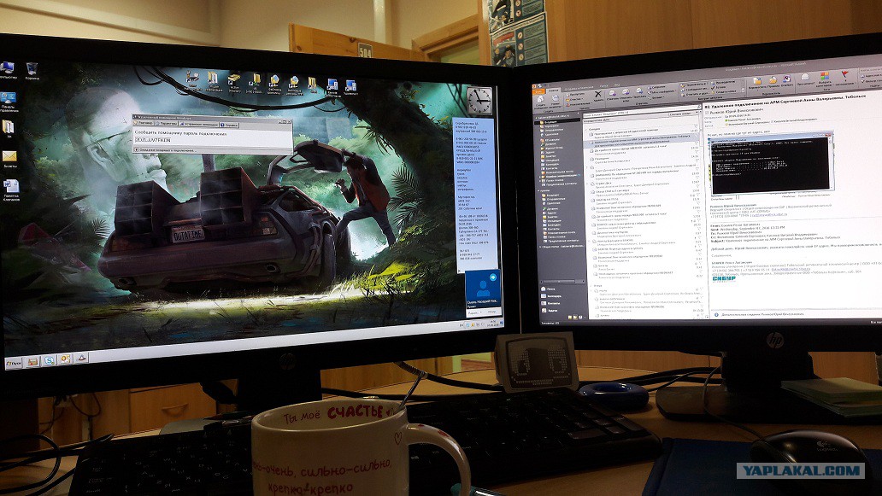Launch VLC cone icon in the taskbar
Image resolution: width=882 pixels, height=496 pixels.
tap(81, 359)
